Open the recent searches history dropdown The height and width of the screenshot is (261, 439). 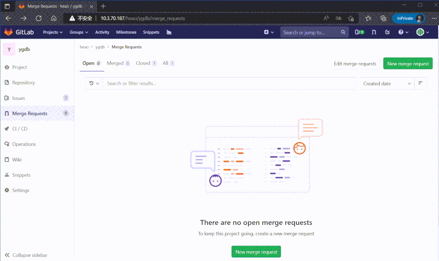tap(94, 83)
